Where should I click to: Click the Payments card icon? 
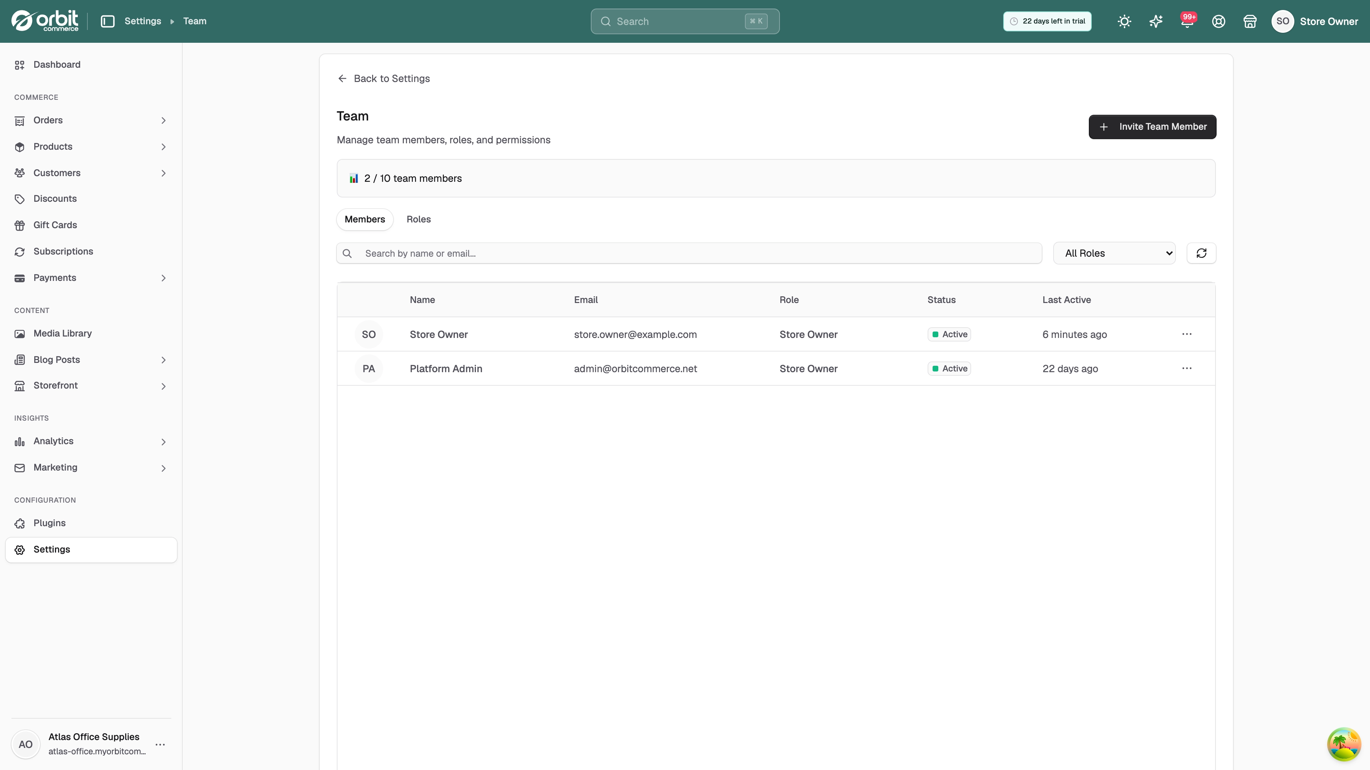point(20,278)
